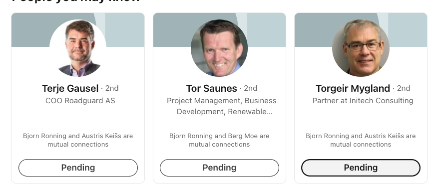Select COO Roadguard AS headline text

[80, 101]
